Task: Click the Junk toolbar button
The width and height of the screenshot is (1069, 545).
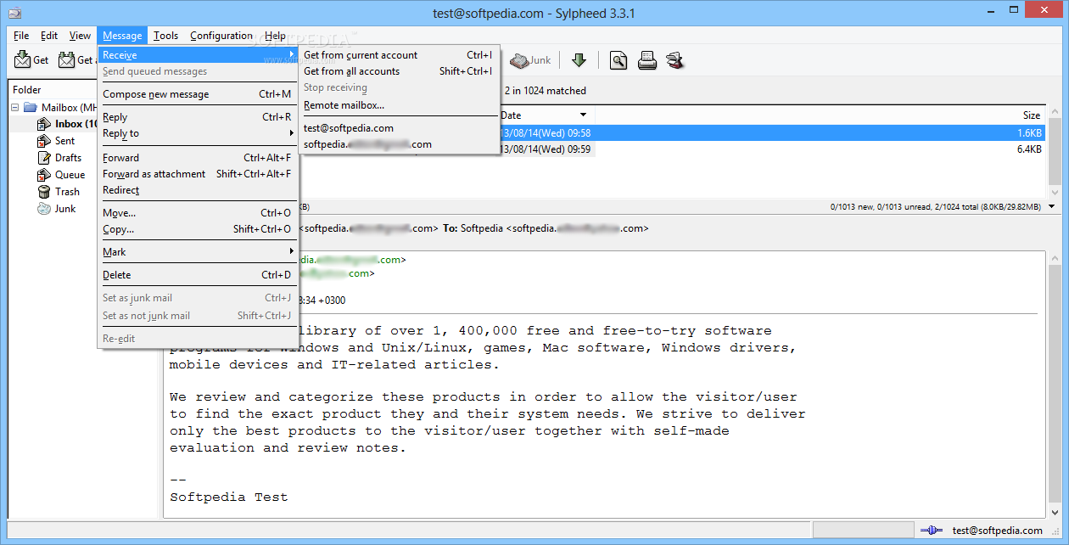Action: click(x=531, y=60)
